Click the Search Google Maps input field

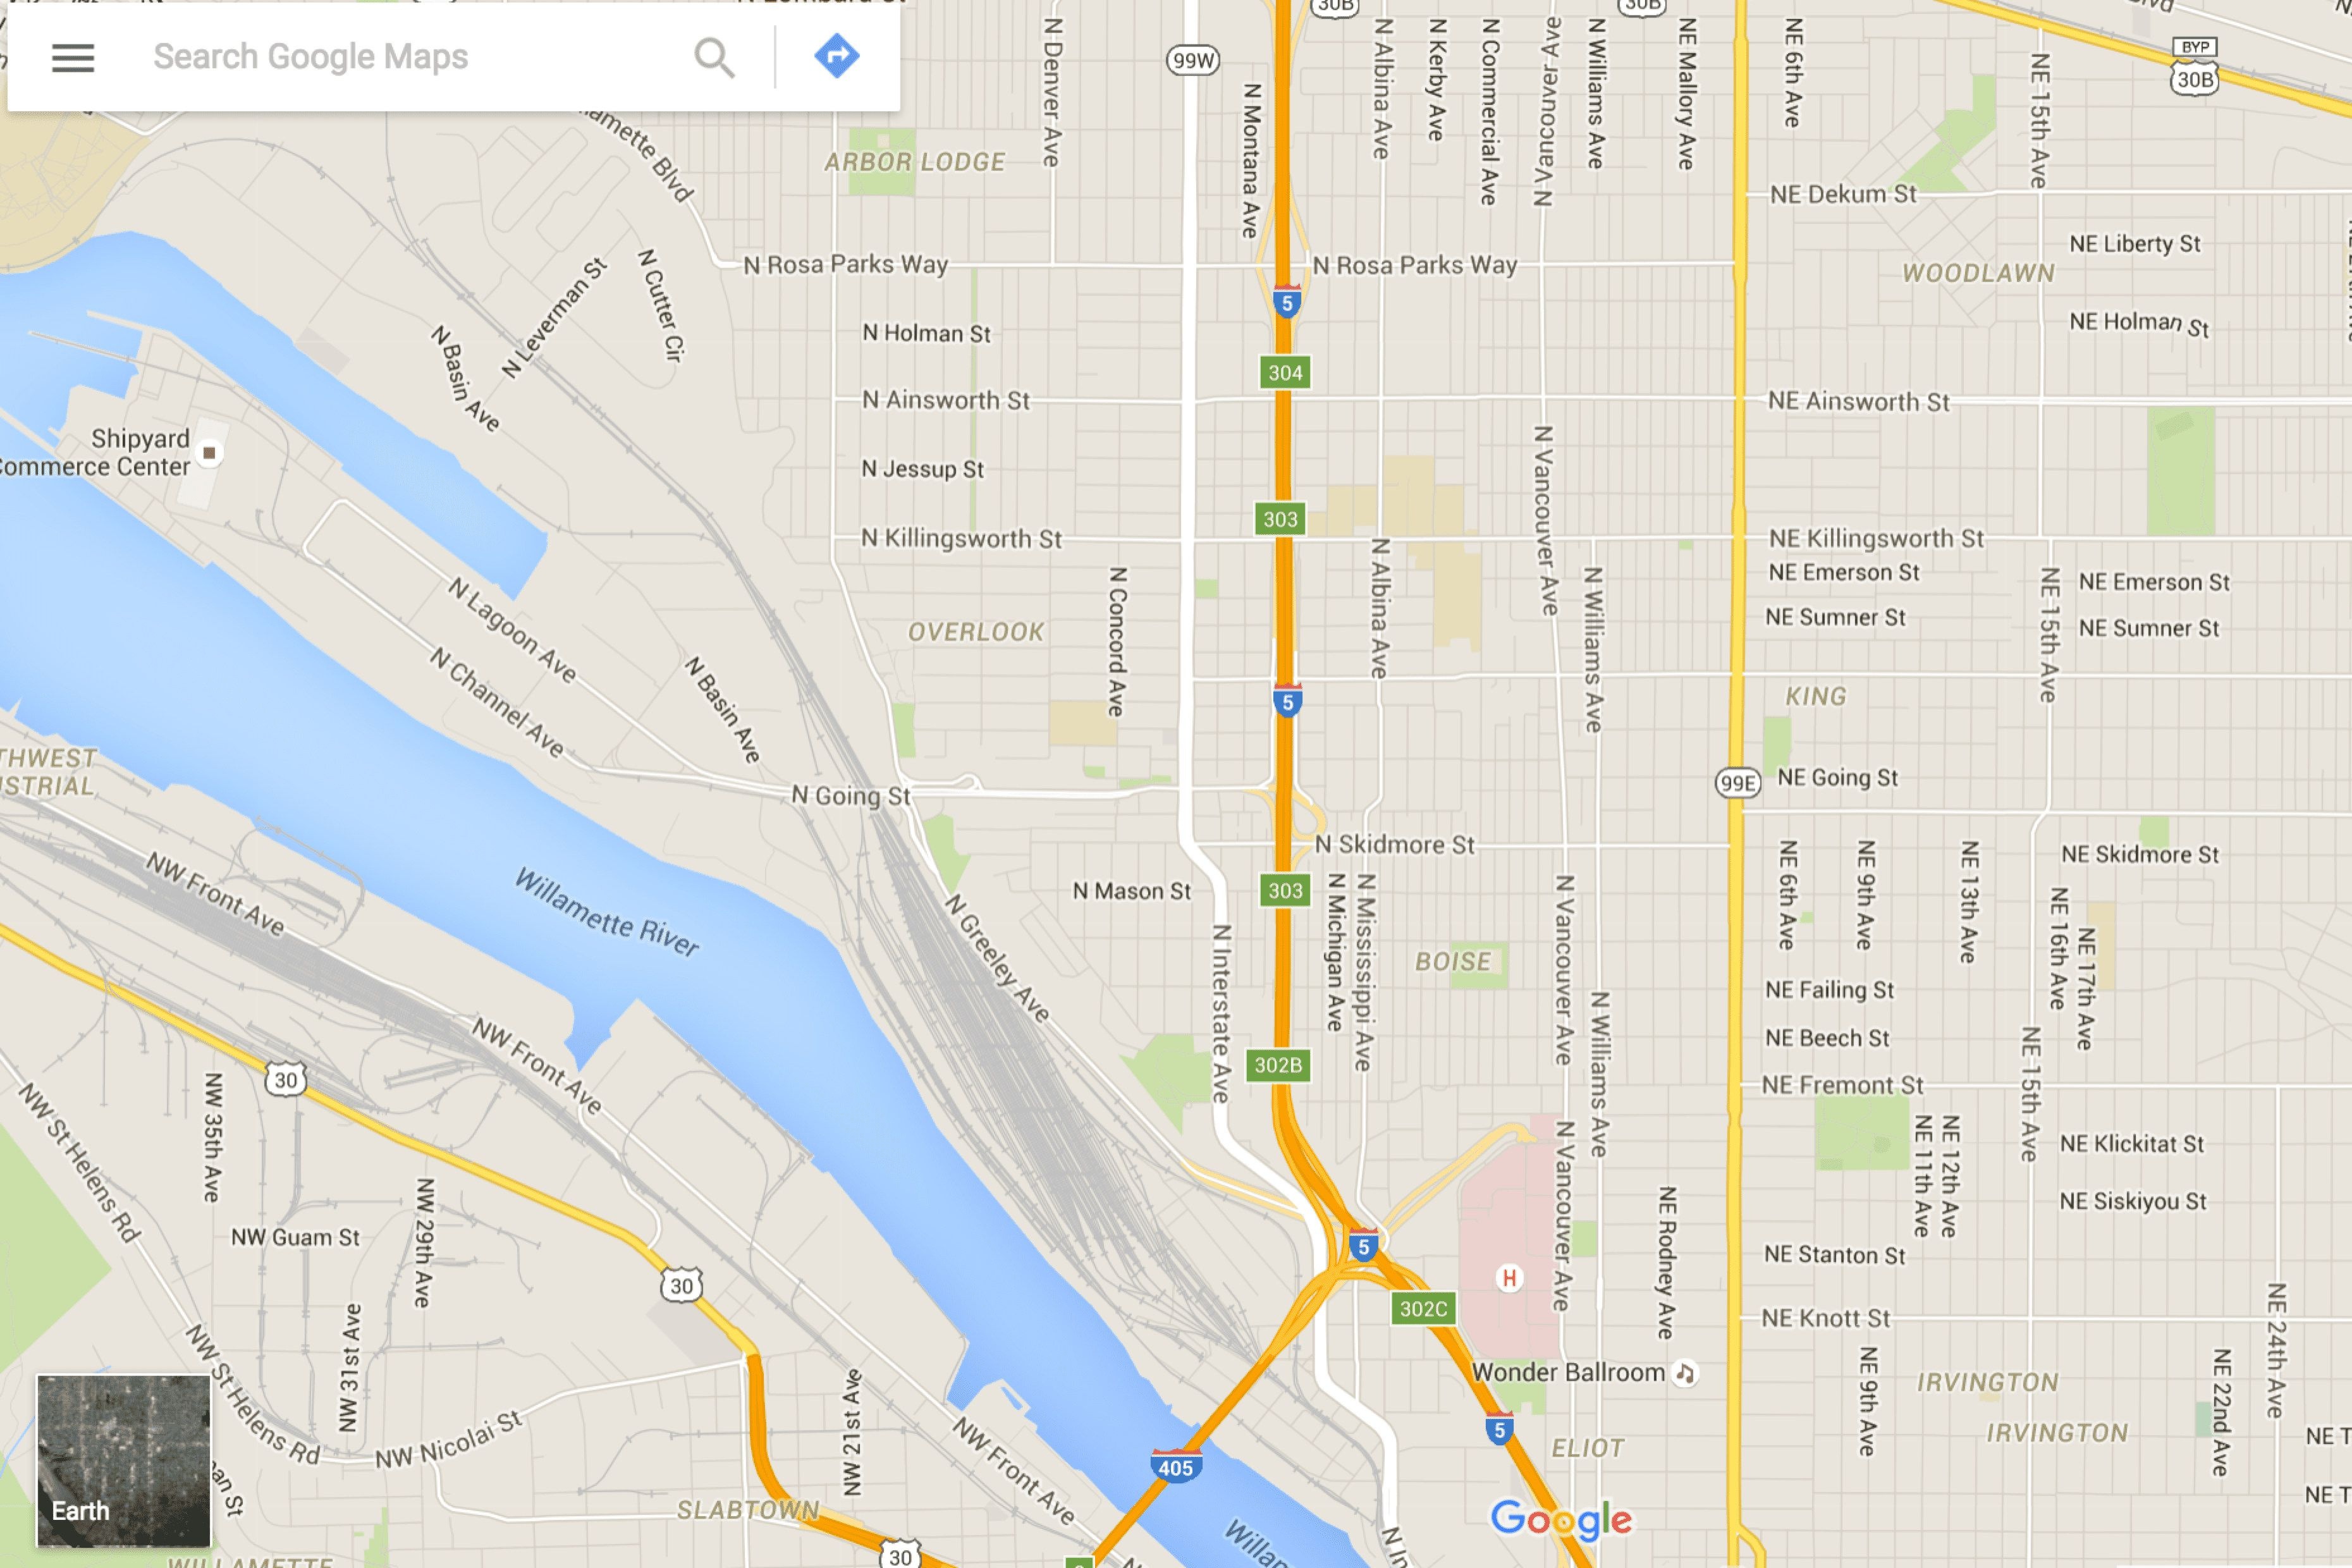[x=403, y=56]
